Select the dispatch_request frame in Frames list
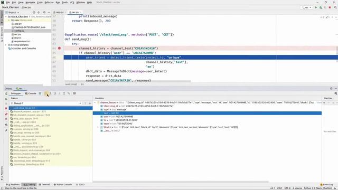 [51, 111]
